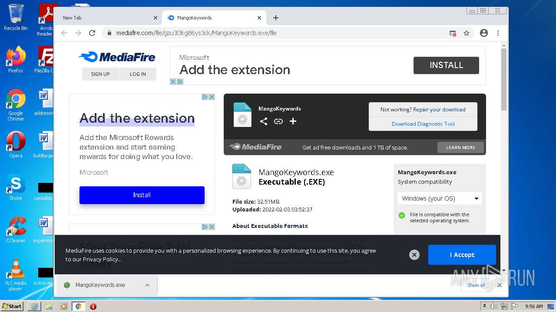Click the LEARN MORE button
The width and height of the screenshot is (556, 312).
pos(460,147)
